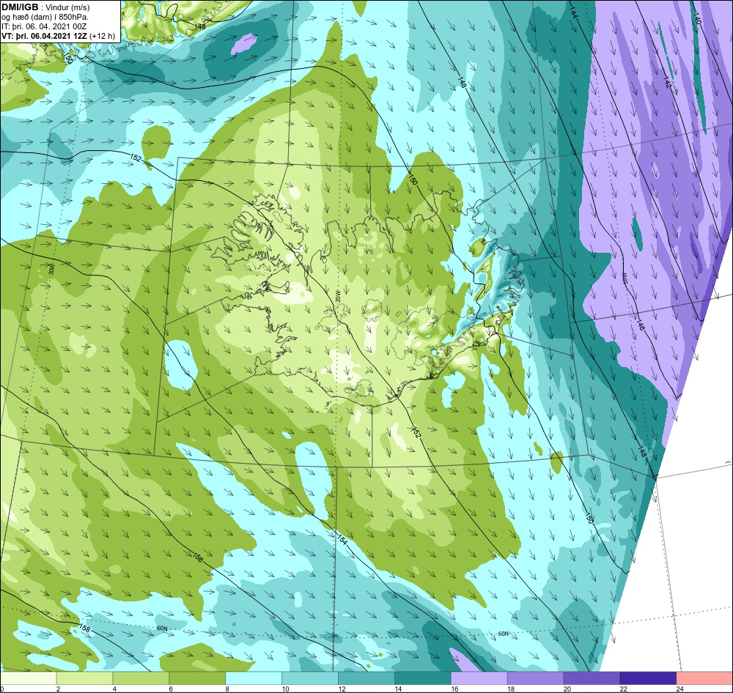Pick the 20–22 m/s violet legend swatch
733x693 pixels.
coord(592,678)
